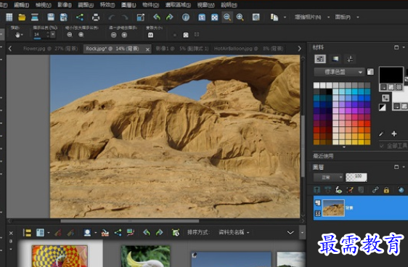The image size is (408, 267).
Task: Click the zoom percentage input field showing 14
Action: coord(39,35)
